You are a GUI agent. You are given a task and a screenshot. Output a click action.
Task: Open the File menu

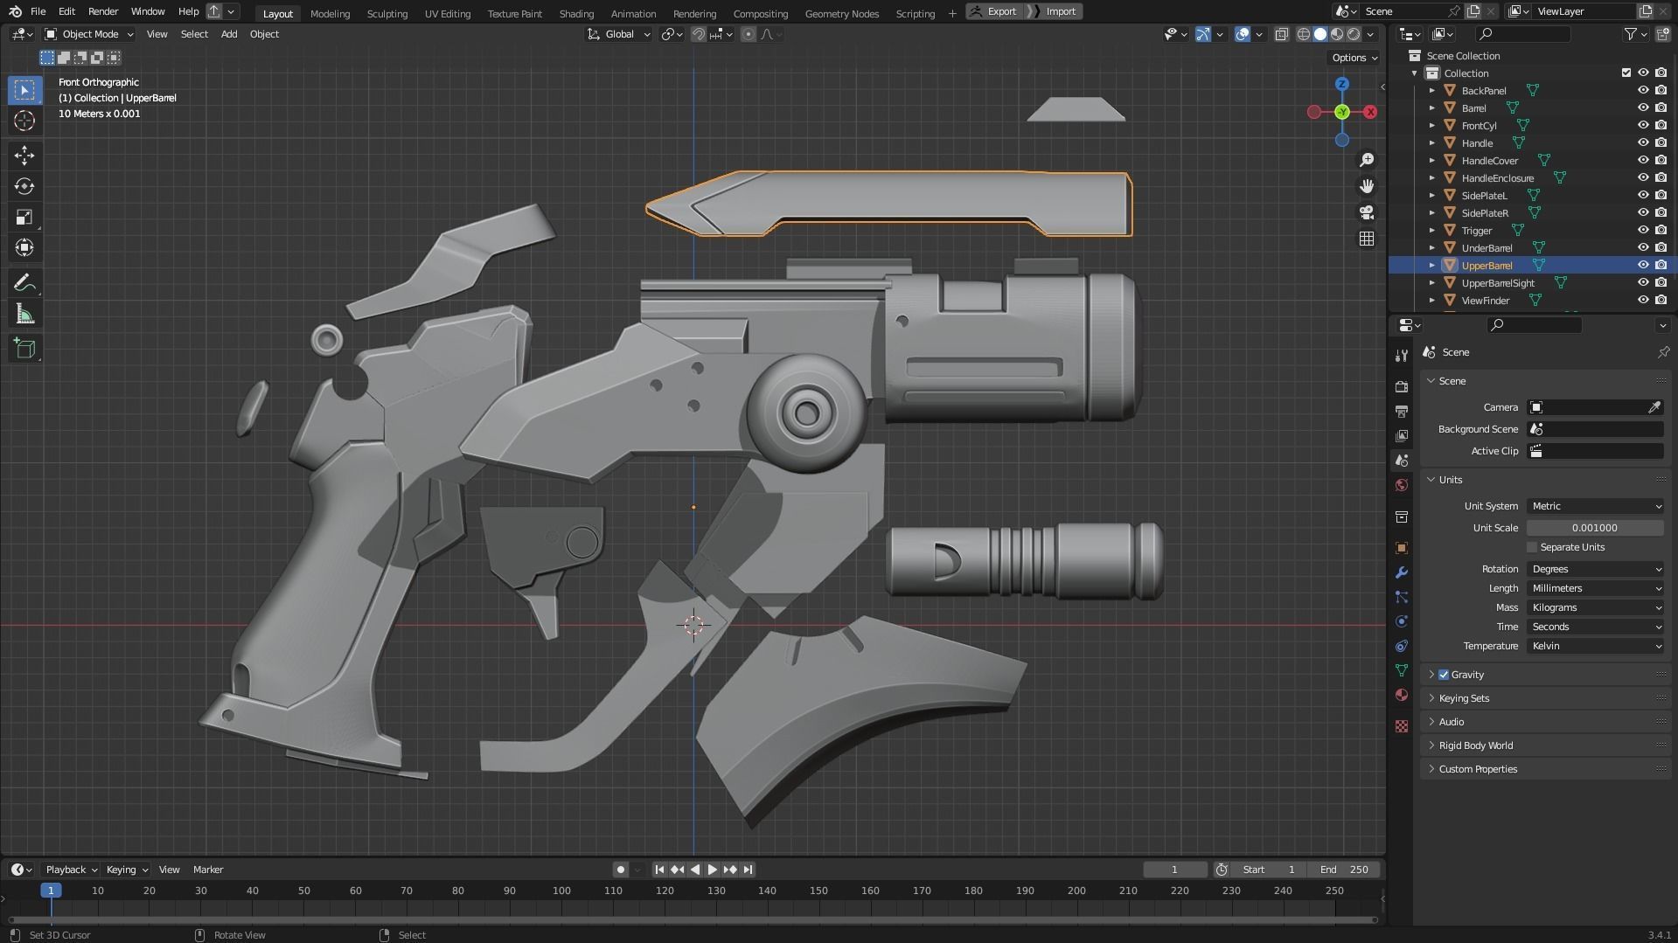(x=38, y=11)
